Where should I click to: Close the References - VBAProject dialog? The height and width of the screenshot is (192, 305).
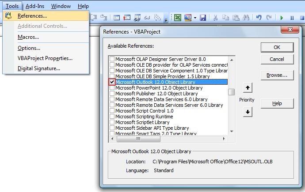point(290,30)
